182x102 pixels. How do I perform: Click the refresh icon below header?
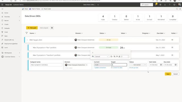pyautogui.click(x=177, y=9)
